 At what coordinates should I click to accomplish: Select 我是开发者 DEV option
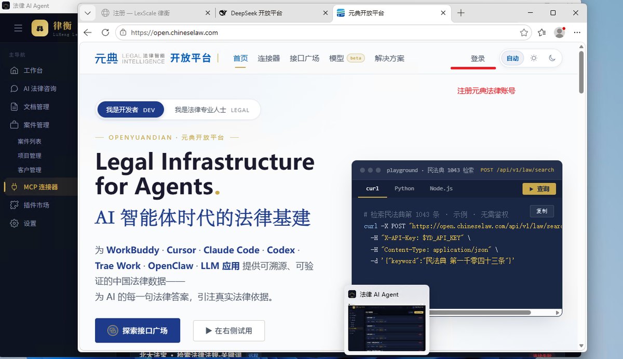click(130, 110)
